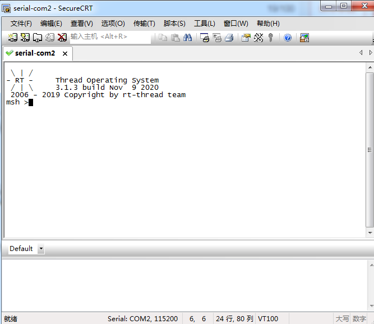Image resolution: width=374 pixels, height=324 pixels.
Task: Click '3.1.3 build Nov 9 2020' line
Action: point(107,88)
